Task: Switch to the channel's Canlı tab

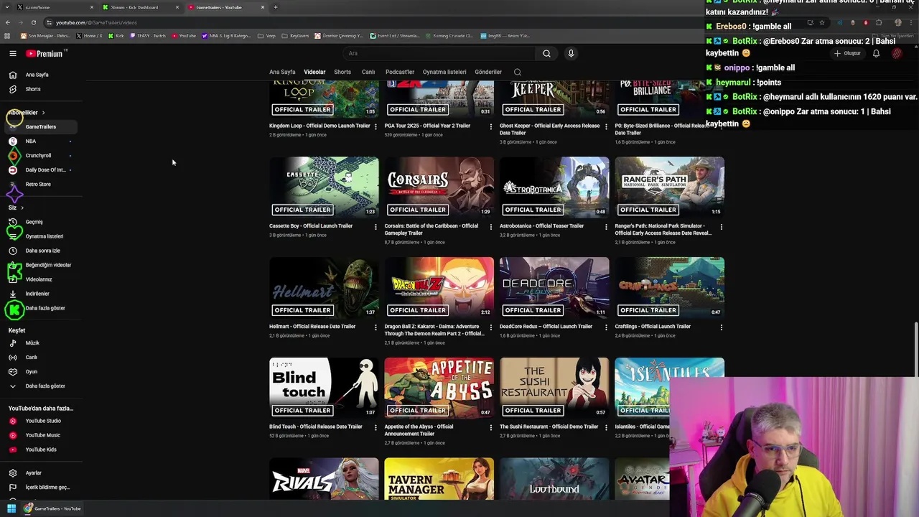Action: (368, 72)
